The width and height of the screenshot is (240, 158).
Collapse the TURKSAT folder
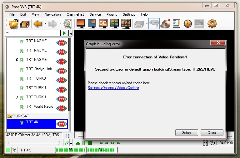coord(10,116)
